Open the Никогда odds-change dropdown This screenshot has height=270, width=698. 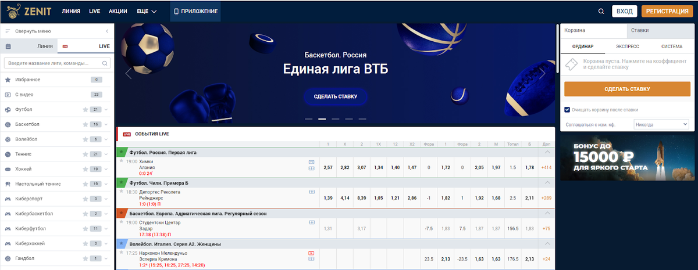pos(661,124)
